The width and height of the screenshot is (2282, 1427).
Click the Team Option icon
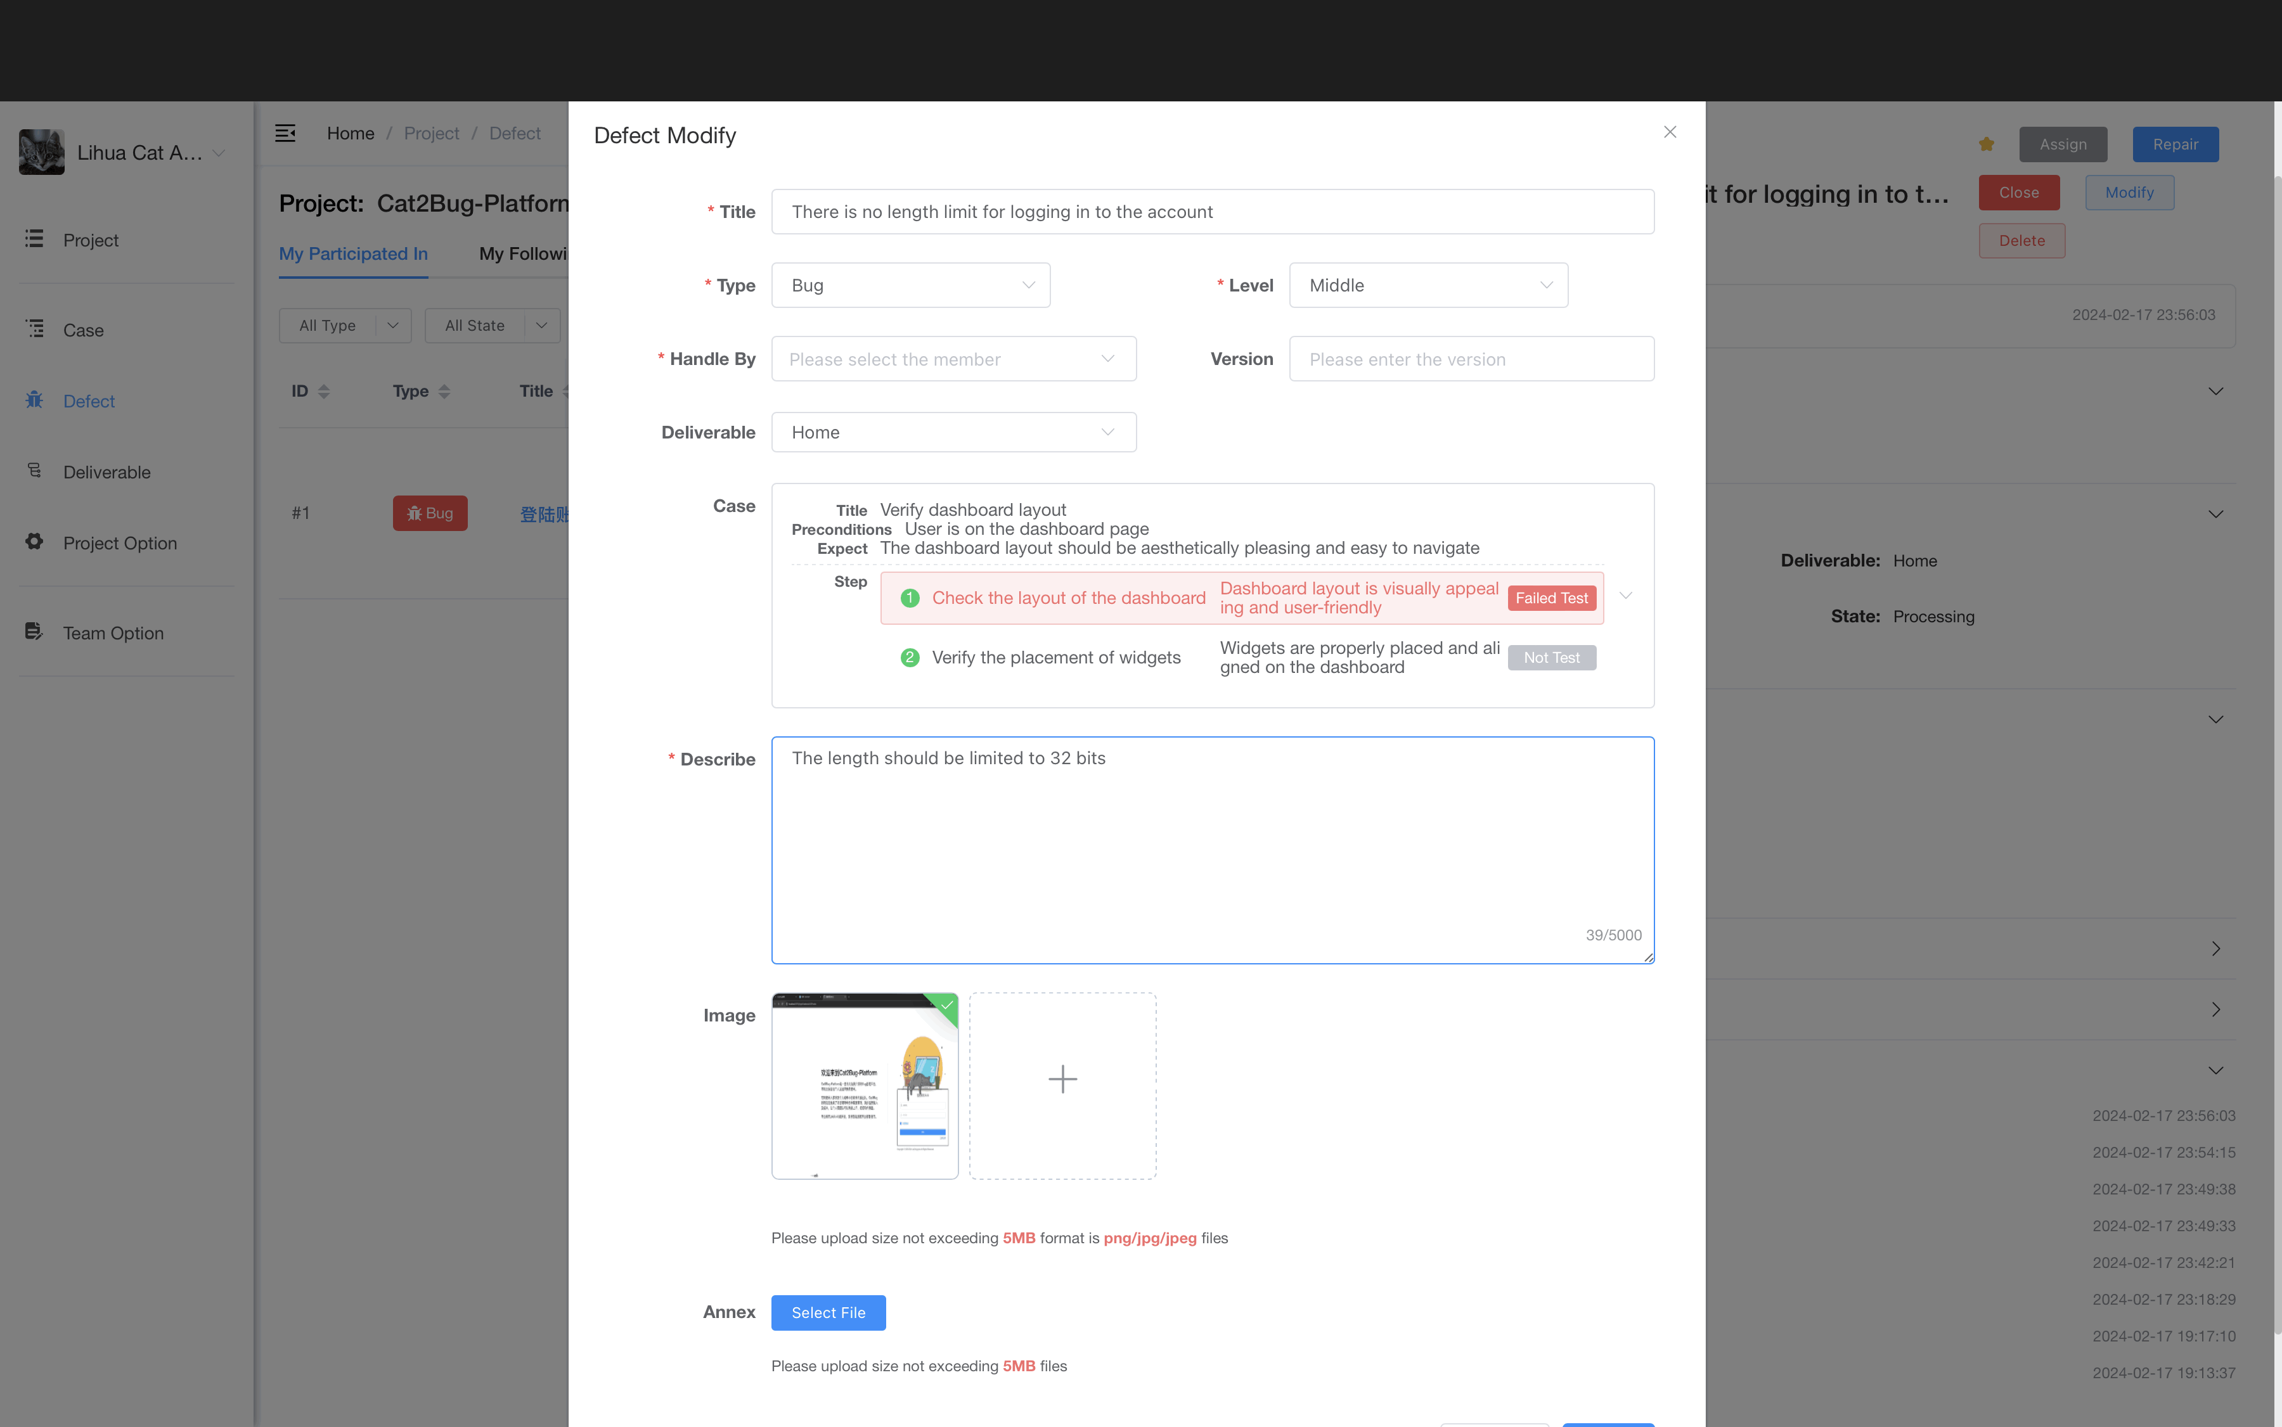tap(34, 631)
